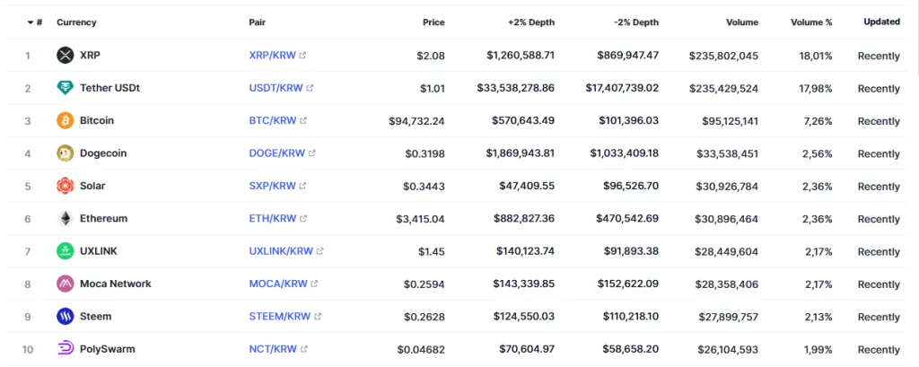
Task: Click the XRP coin logo icon
Action: click(x=65, y=56)
